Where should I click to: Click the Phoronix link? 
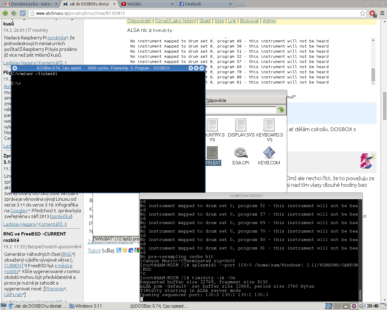[54, 289]
